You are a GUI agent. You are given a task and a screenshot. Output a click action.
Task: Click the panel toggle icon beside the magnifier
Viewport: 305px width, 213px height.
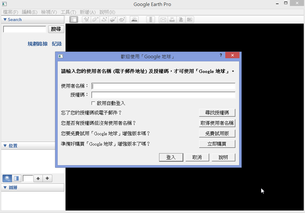click(x=16, y=178)
